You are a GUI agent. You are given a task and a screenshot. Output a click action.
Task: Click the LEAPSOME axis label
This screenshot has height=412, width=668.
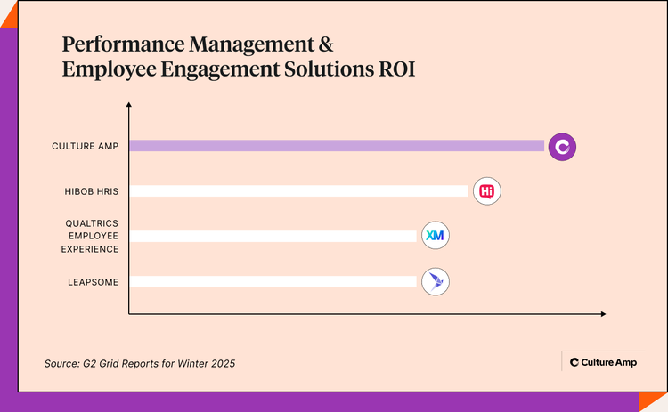[94, 282]
